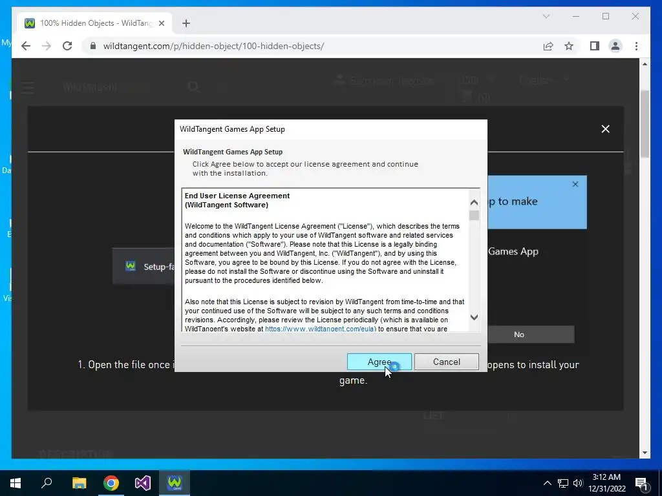This screenshot has height=496, width=662.
Task: Open the Chrome profile avatar menu
Action: tap(615, 46)
